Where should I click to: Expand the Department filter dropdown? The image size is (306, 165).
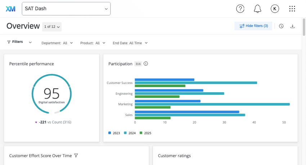57,43
